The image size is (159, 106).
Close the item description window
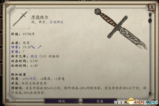click(x=152, y=7)
